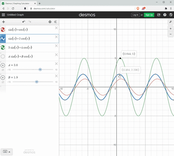
Task: Click the A = 3.6 value text
Action: pos(13,65)
